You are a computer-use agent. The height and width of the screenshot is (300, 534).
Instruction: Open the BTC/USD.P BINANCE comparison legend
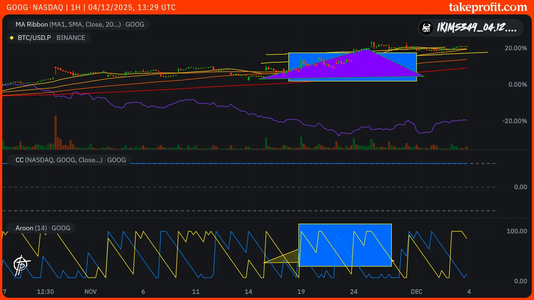tap(51, 38)
